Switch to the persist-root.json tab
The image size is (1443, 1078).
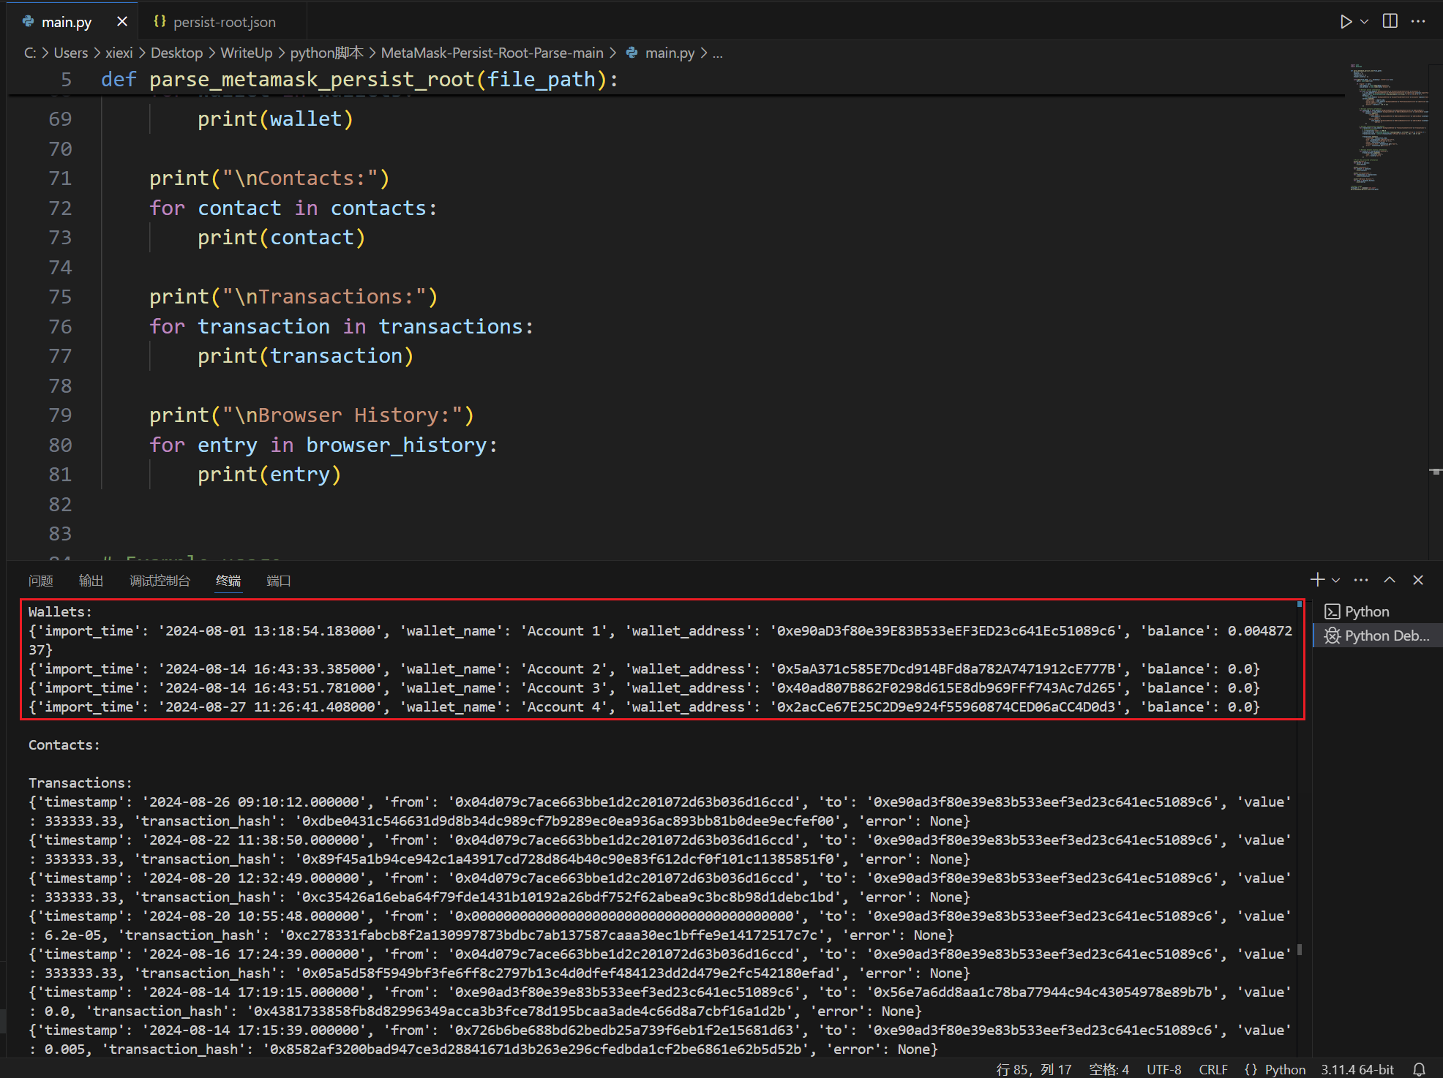(x=224, y=22)
